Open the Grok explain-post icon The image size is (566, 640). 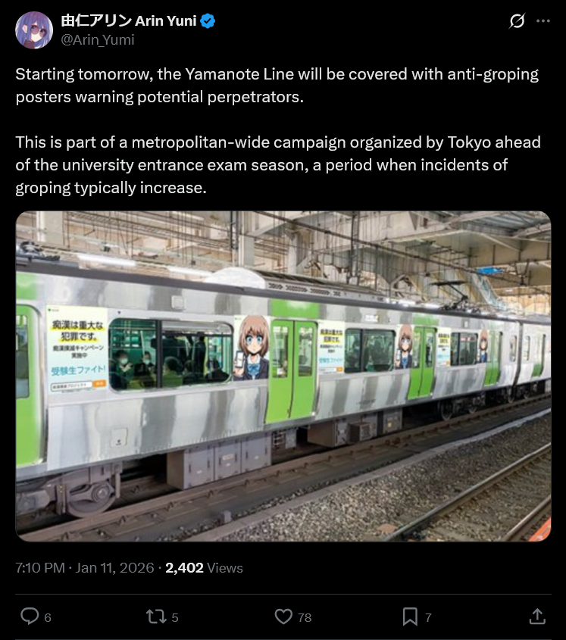pos(517,20)
